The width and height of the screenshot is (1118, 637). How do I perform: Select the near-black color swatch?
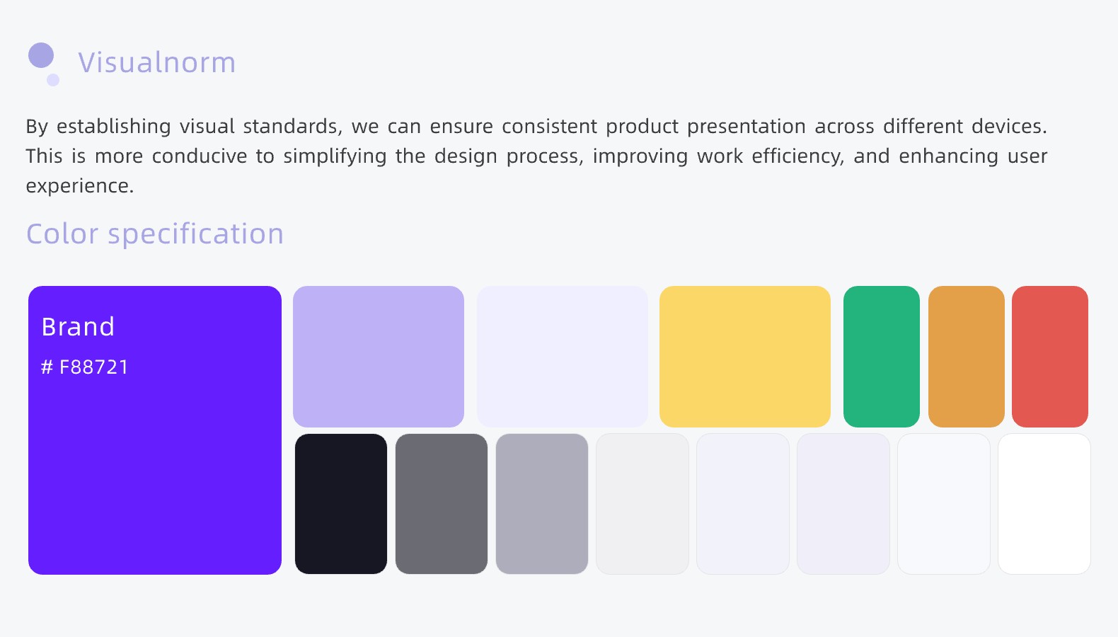tap(341, 504)
